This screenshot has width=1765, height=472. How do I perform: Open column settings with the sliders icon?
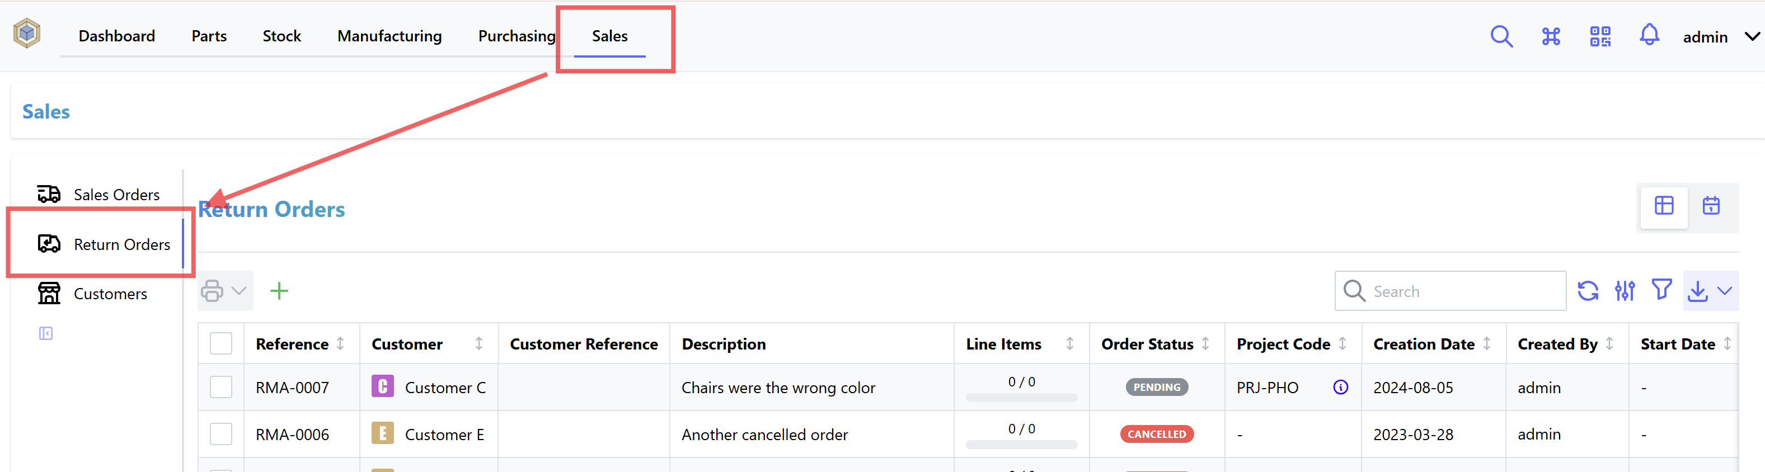coord(1625,290)
